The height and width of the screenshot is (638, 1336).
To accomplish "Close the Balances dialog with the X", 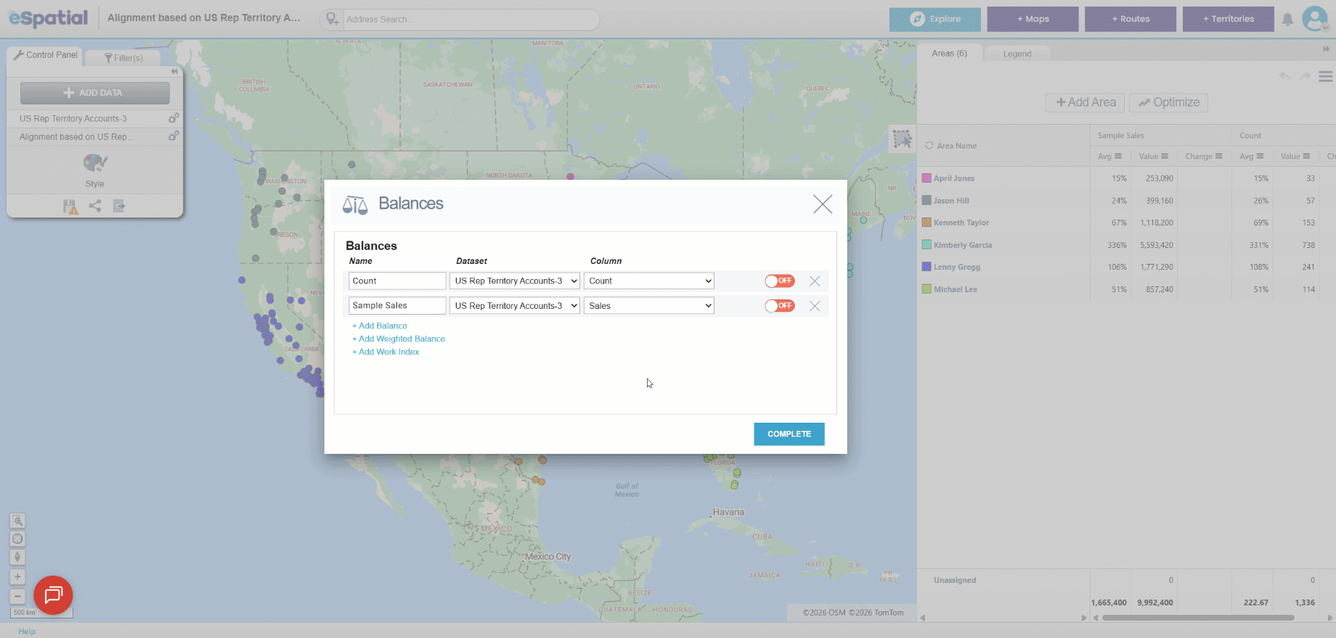I will coord(823,204).
